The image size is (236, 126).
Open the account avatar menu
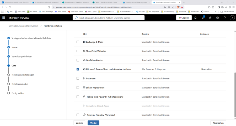click(x=232, y=18)
